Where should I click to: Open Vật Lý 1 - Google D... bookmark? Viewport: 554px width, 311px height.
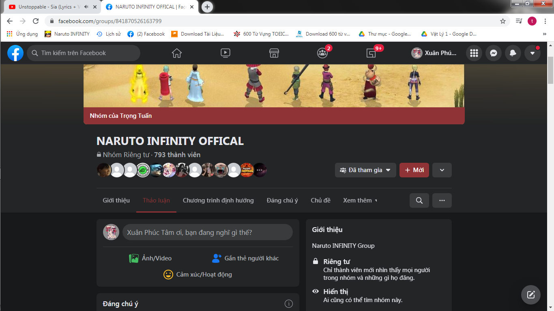click(449, 34)
